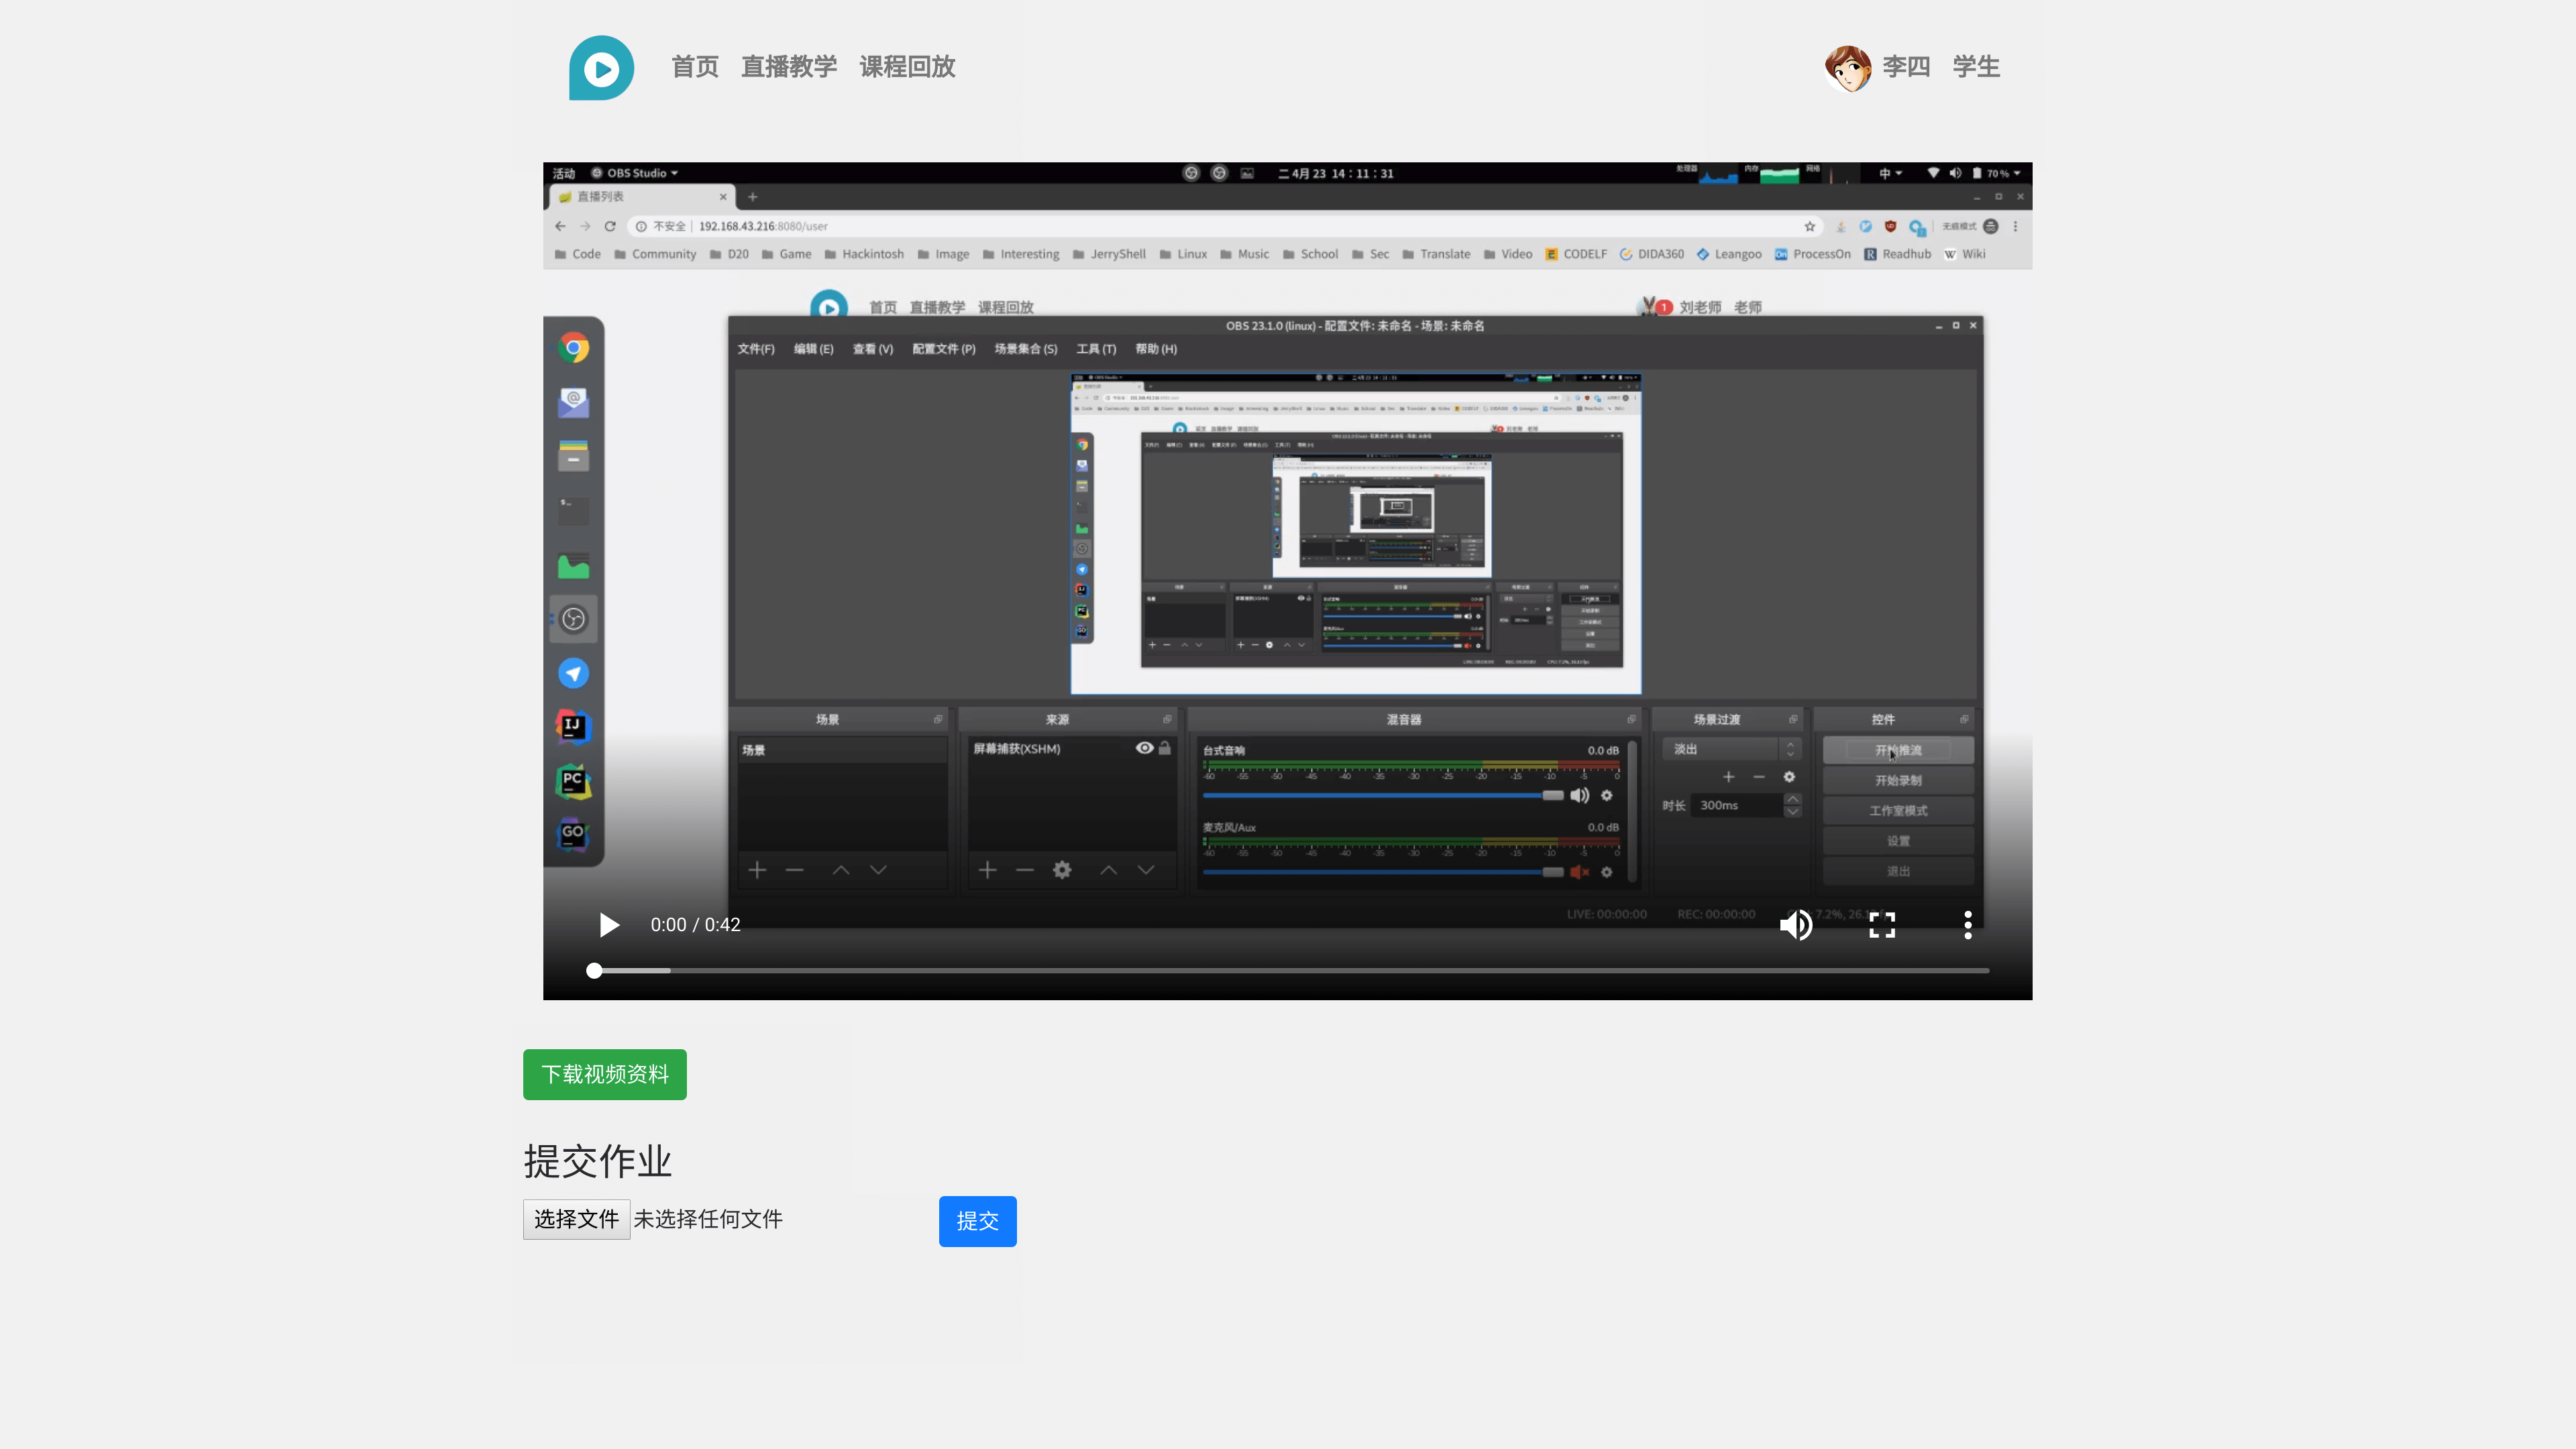
Task: Toggle the eye icon for 屏幕捕获(XSHM)
Action: pos(1144,748)
